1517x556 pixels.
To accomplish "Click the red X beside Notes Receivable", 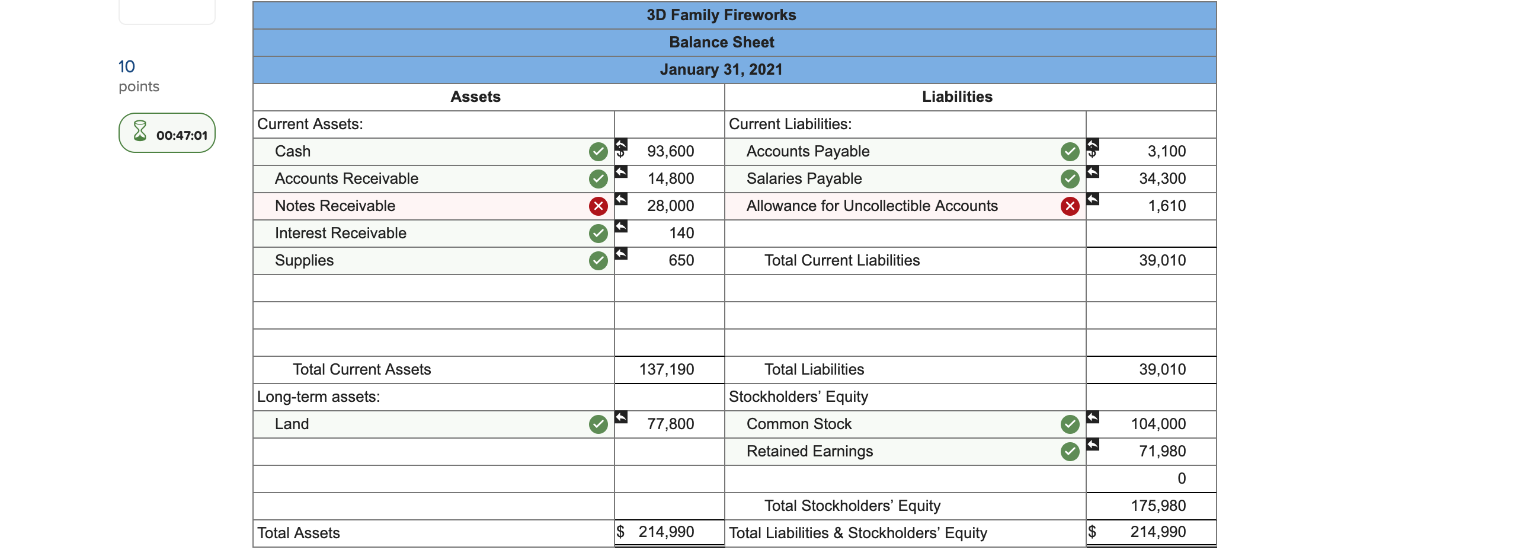I will tap(598, 206).
